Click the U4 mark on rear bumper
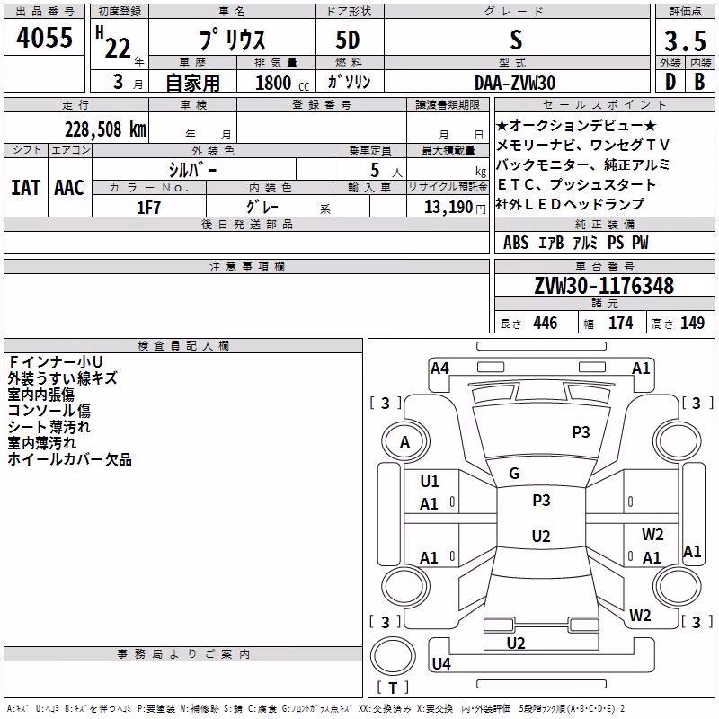Screen dimensions: 719x719 pos(441,663)
